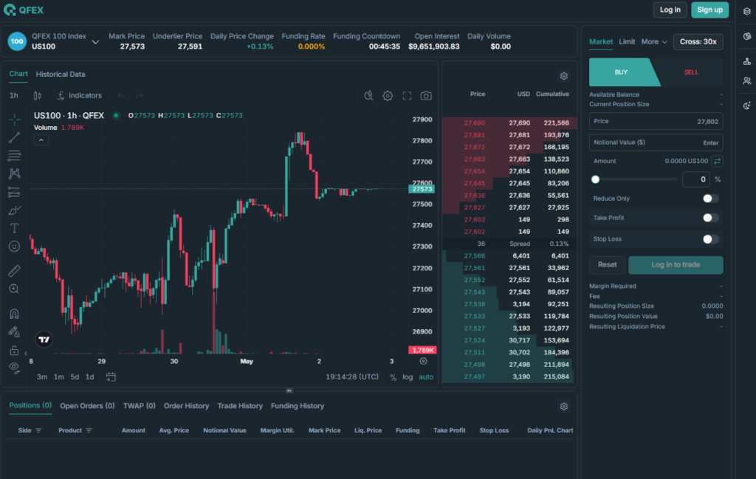Click the Notional Value ($) input field

(656, 142)
